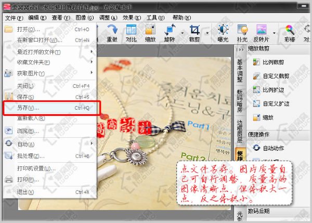
Task: Choose 保存(S) menu entry
Action: click(50, 97)
